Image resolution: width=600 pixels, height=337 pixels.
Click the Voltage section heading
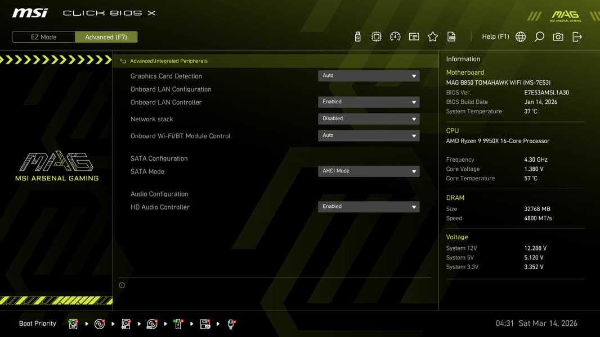457,237
